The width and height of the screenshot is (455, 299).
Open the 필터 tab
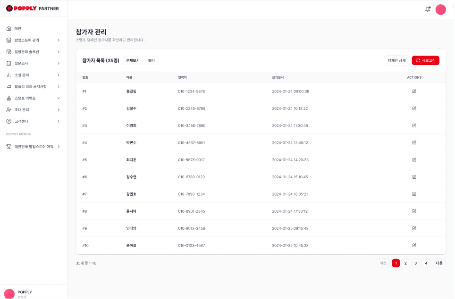[151, 60]
